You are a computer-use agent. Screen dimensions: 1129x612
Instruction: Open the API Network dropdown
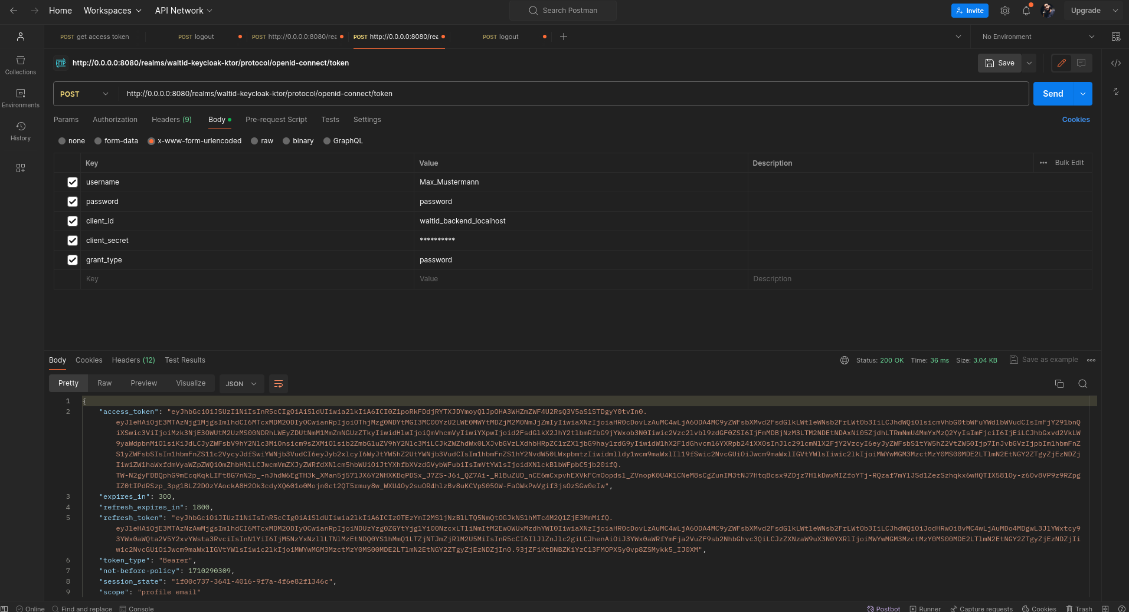click(183, 11)
